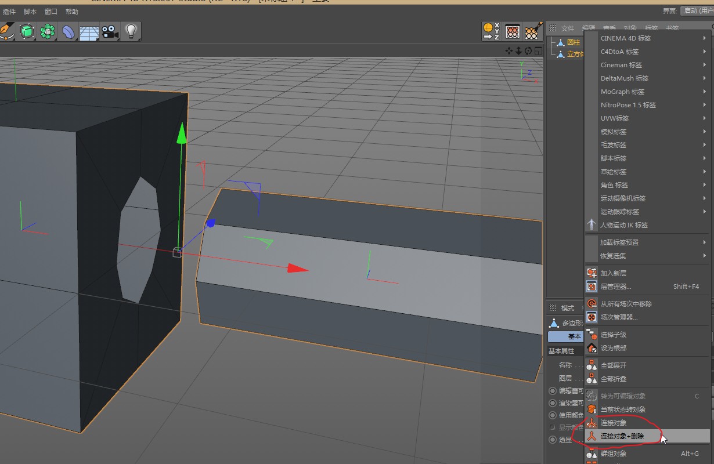The width and height of the screenshot is (714, 464).
Task: Expand the 恢复选集 submenu
Action: (x=648, y=256)
